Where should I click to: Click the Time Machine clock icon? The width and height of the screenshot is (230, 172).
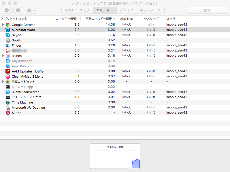pyautogui.click(x=8, y=102)
